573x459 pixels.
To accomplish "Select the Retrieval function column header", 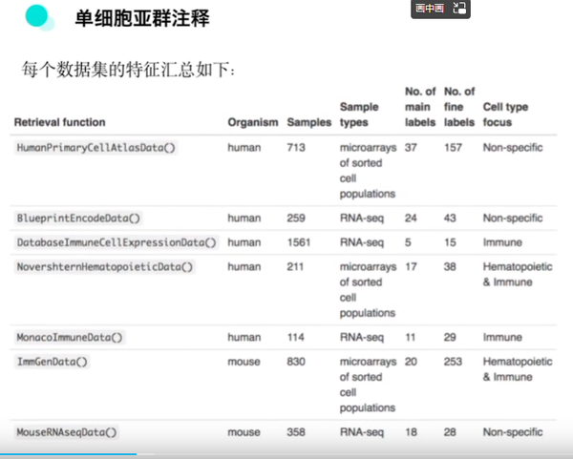I will pyautogui.click(x=59, y=122).
